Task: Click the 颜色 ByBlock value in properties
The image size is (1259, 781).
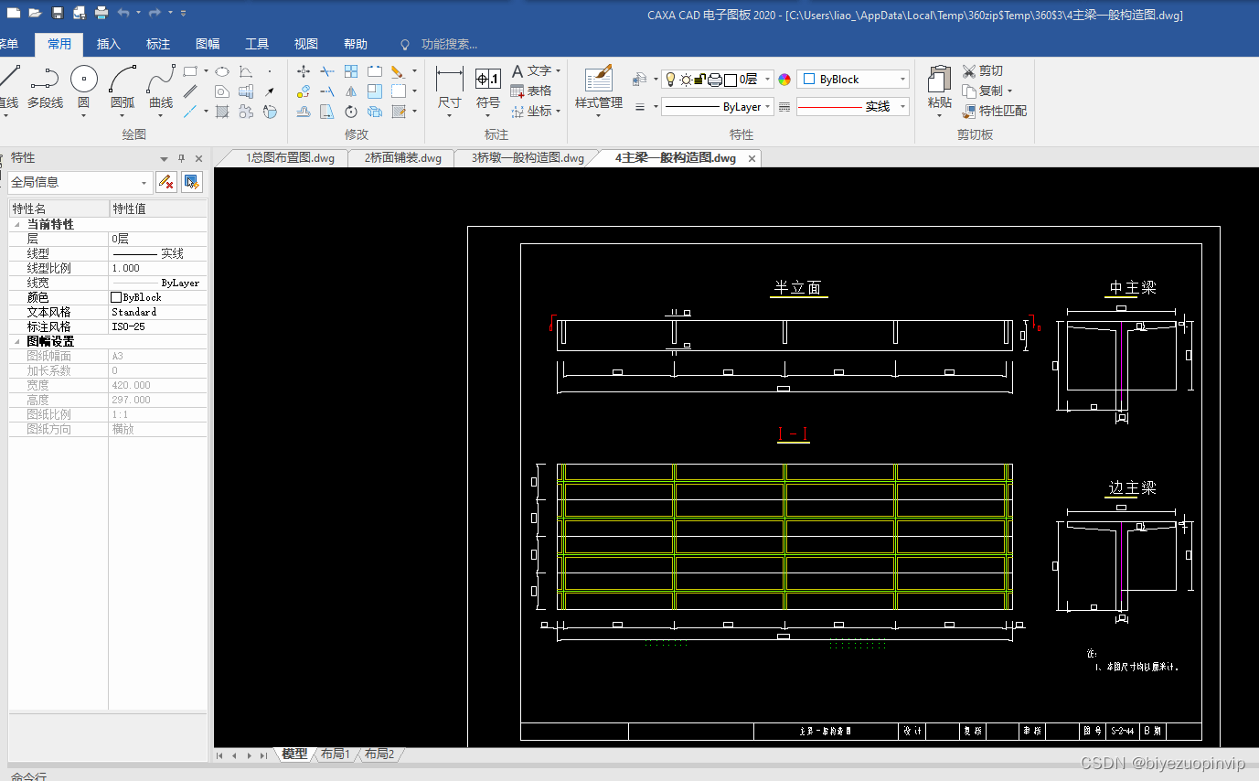Action: [x=157, y=297]
